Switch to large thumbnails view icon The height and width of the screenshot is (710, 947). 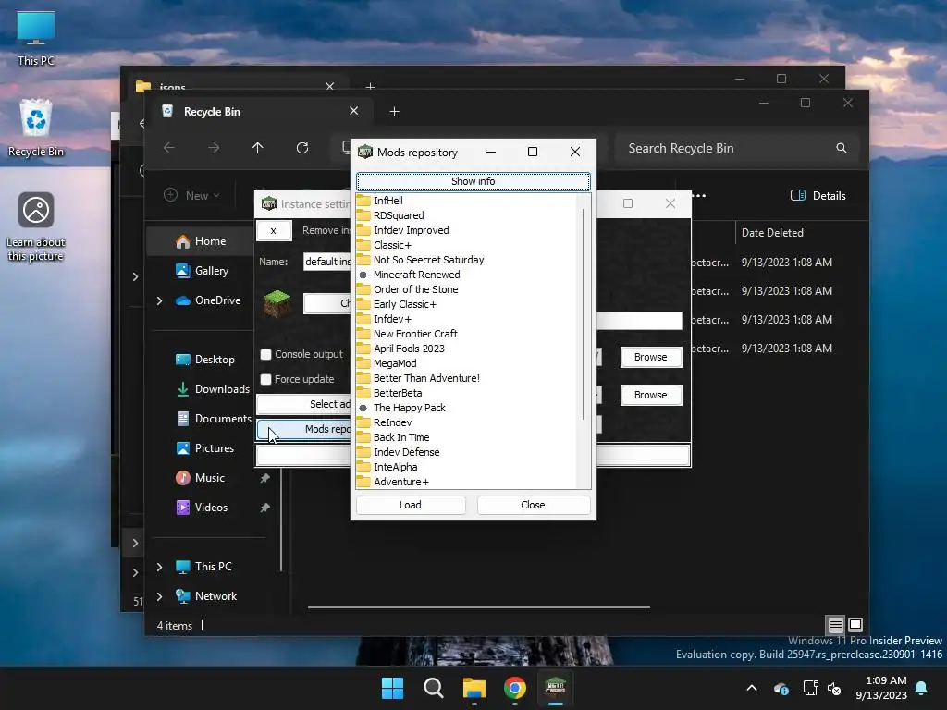click(855, 625)
